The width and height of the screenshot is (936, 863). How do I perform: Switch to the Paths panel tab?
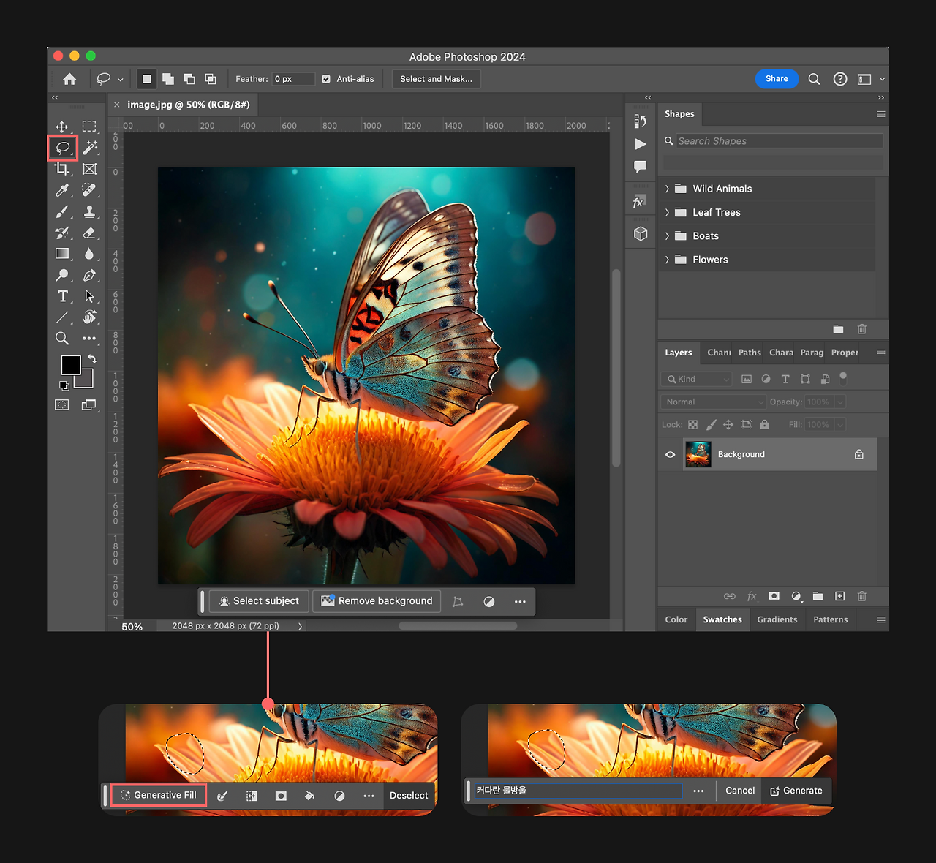pyautogui.click(x=749, y=353)
